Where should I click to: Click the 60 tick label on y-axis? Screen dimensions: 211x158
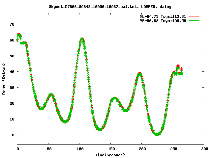(x=12, y=40)
